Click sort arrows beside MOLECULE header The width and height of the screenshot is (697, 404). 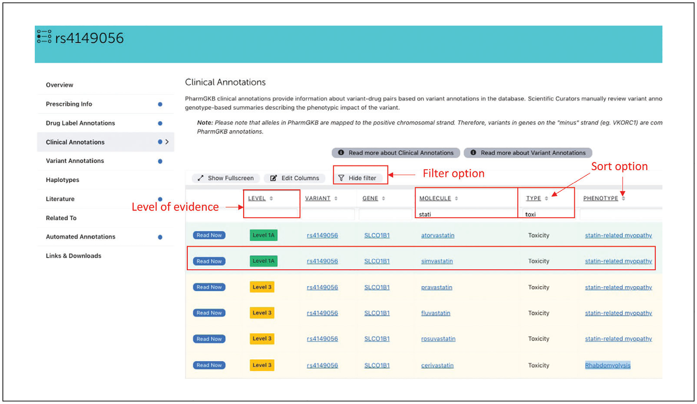(456, 199)
